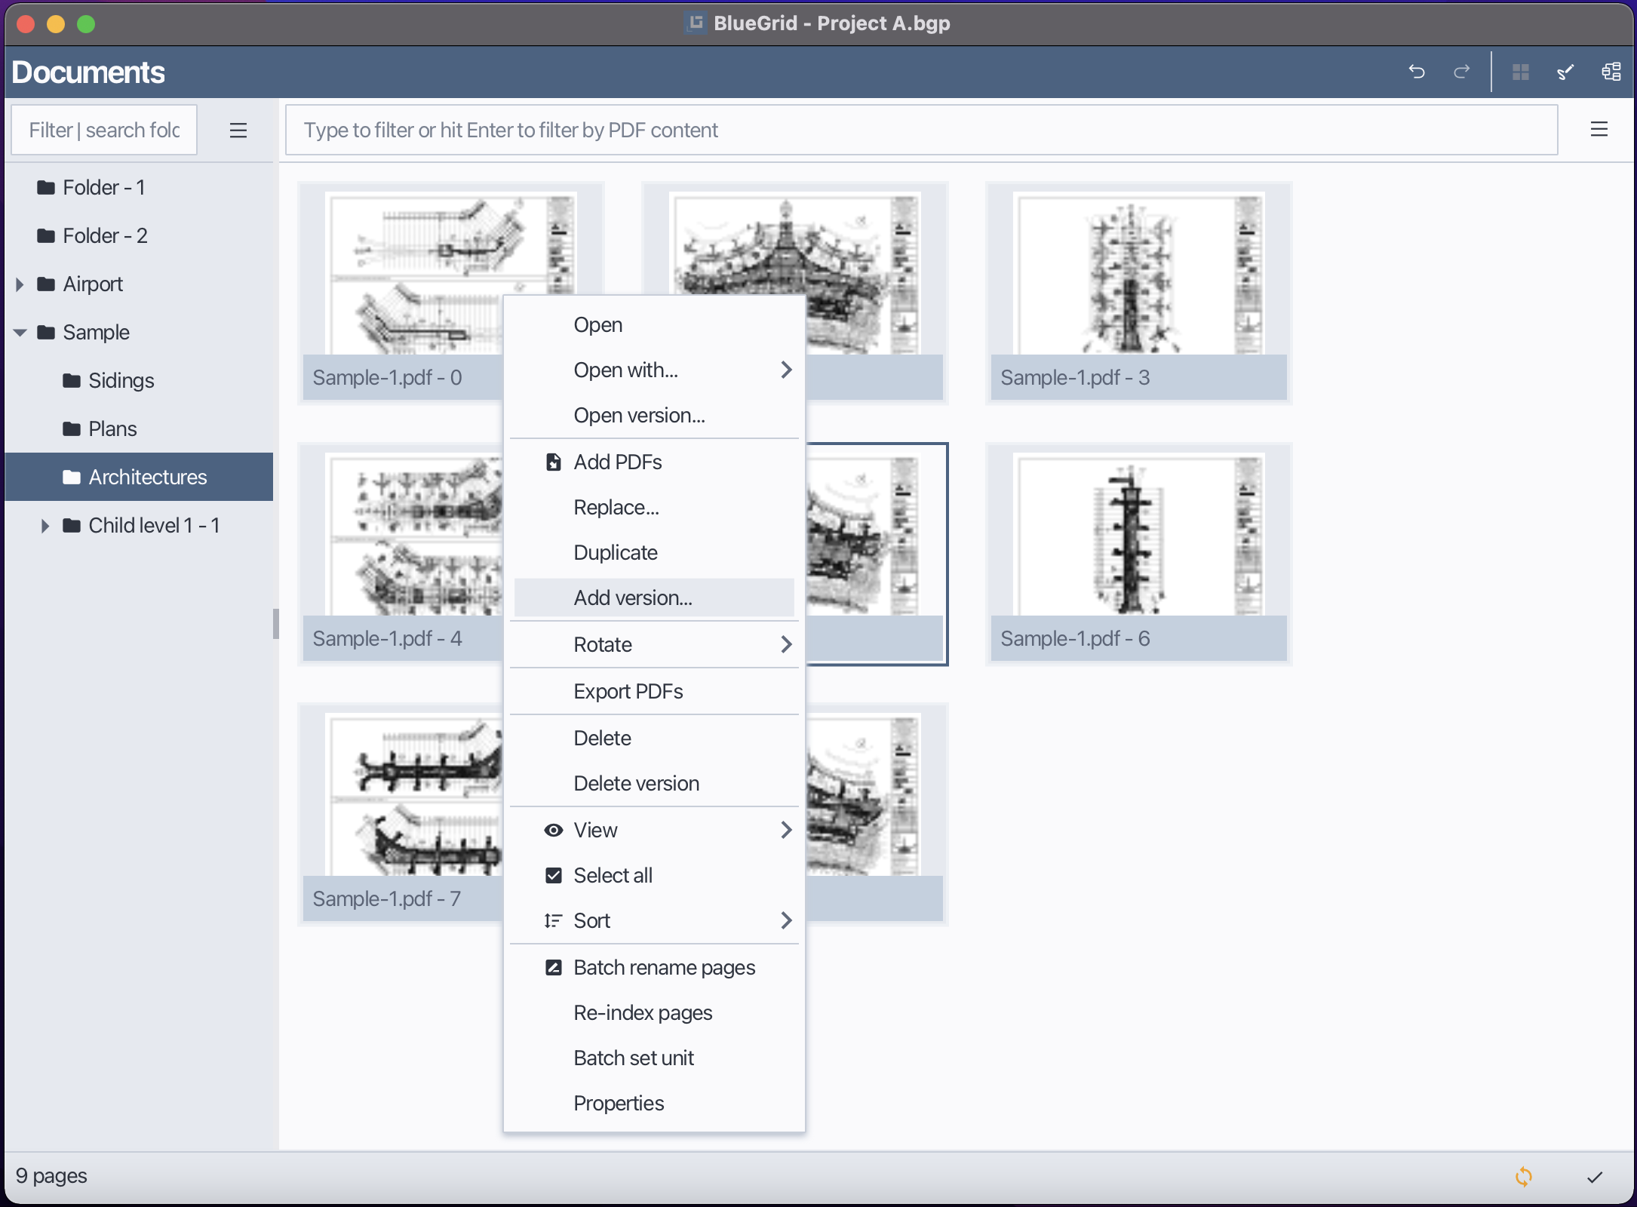Undo the last action
This screenshot has width=1637, height=1207.
pos(1418,72)
